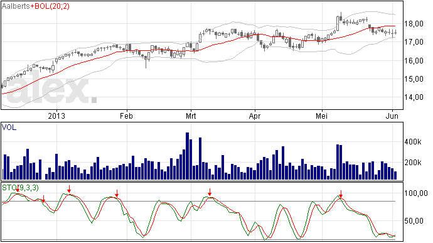Click the 2013 date axis label
Viewport: 433px width, 243px height.
(56, 116)
